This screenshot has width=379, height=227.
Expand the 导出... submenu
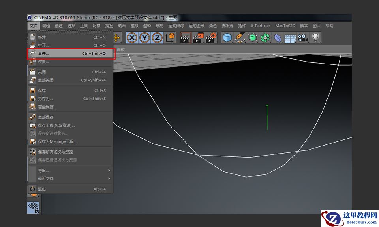(71, 171)
